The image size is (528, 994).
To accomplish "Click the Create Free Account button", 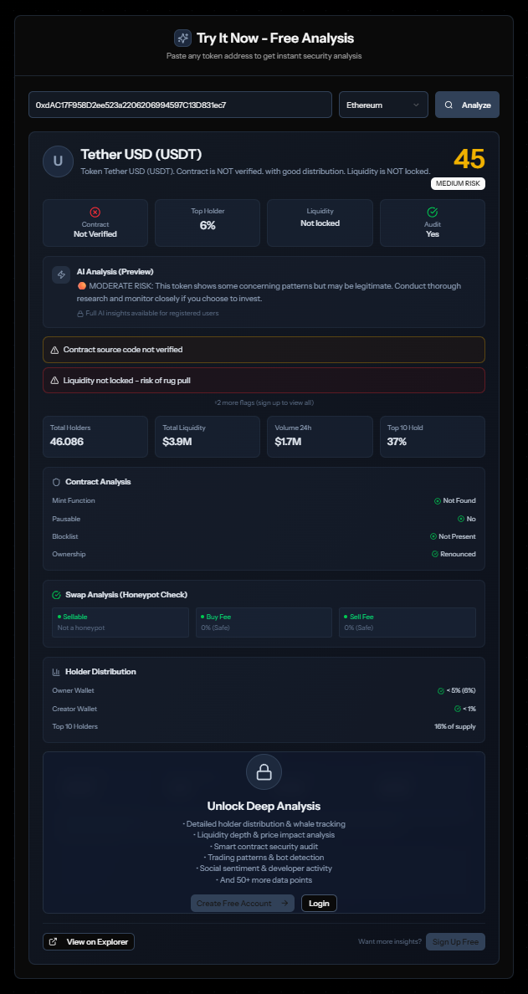I will pyautogui.click(x=242, y=904).
